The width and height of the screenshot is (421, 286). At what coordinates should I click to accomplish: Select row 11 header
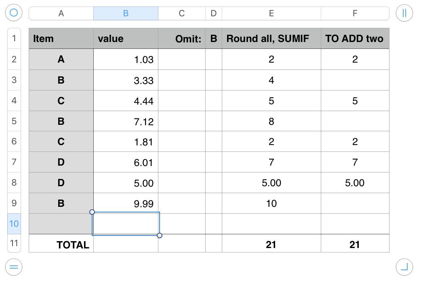click(14, 244)
